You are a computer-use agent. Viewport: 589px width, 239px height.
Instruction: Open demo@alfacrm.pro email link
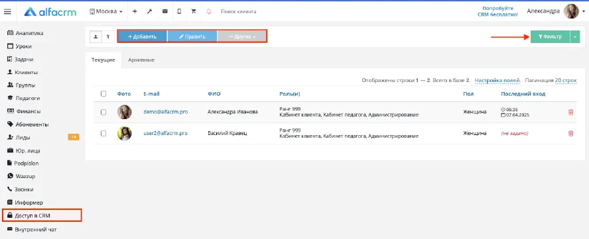[x=166, y=112]
